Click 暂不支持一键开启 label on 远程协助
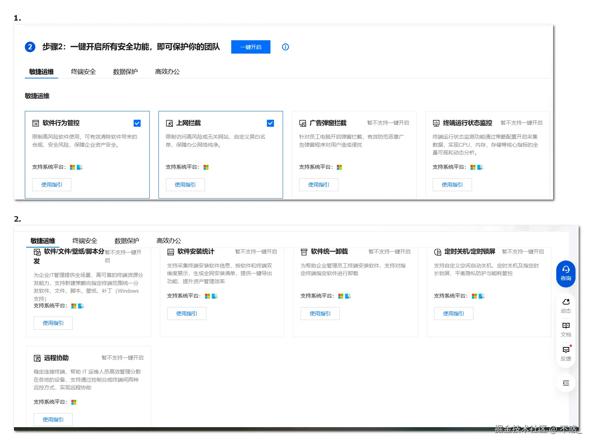Viewport: 593px width, 445px height. 122,358
